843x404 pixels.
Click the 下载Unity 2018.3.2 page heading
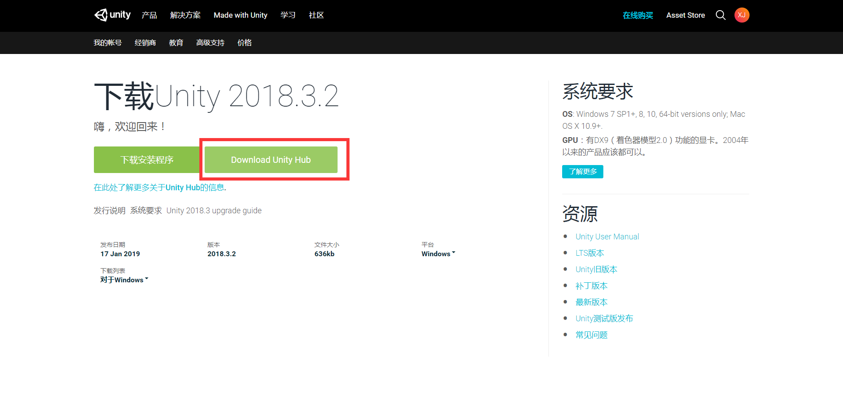click(x=217, y=96)
